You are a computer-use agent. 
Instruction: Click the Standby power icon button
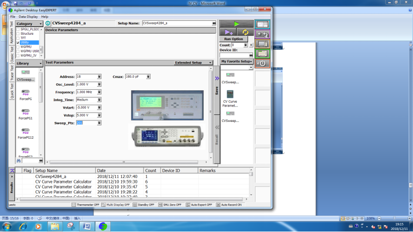point(262,63)
